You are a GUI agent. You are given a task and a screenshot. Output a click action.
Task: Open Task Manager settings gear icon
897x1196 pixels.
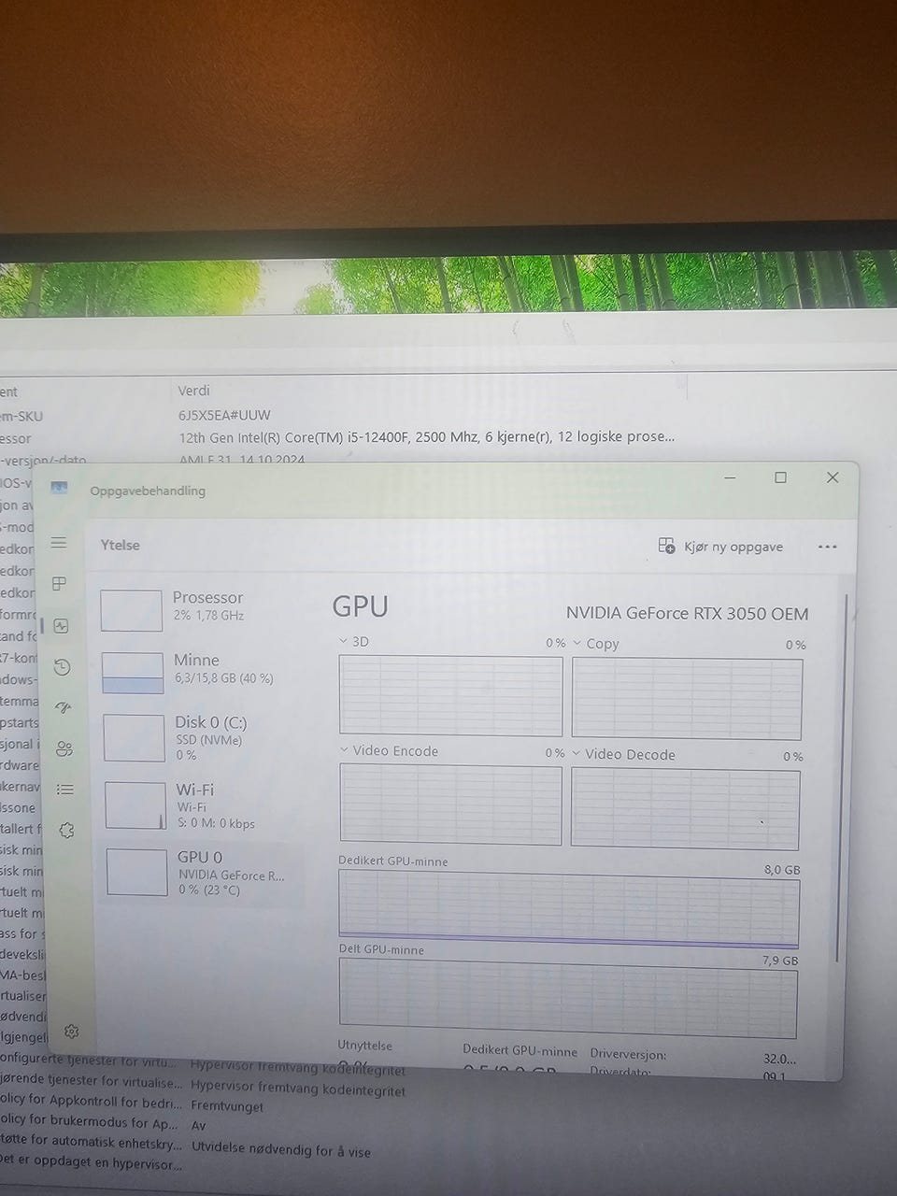pos(71,1032)
